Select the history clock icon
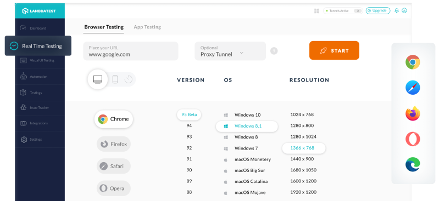 click(x=129, y=79)
